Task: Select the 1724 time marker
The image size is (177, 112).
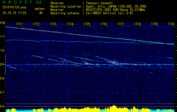Action: [x=70, y=24]
